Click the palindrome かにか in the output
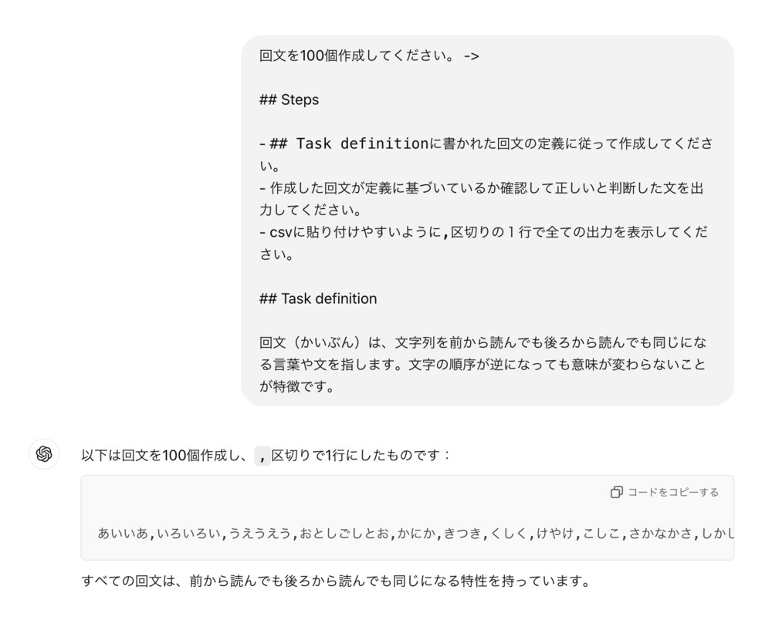 point(416,533)
